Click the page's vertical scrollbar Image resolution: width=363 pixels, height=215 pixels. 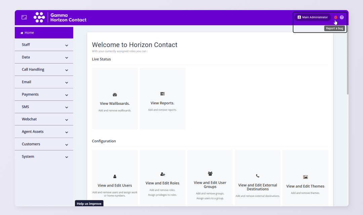(347, 64)
